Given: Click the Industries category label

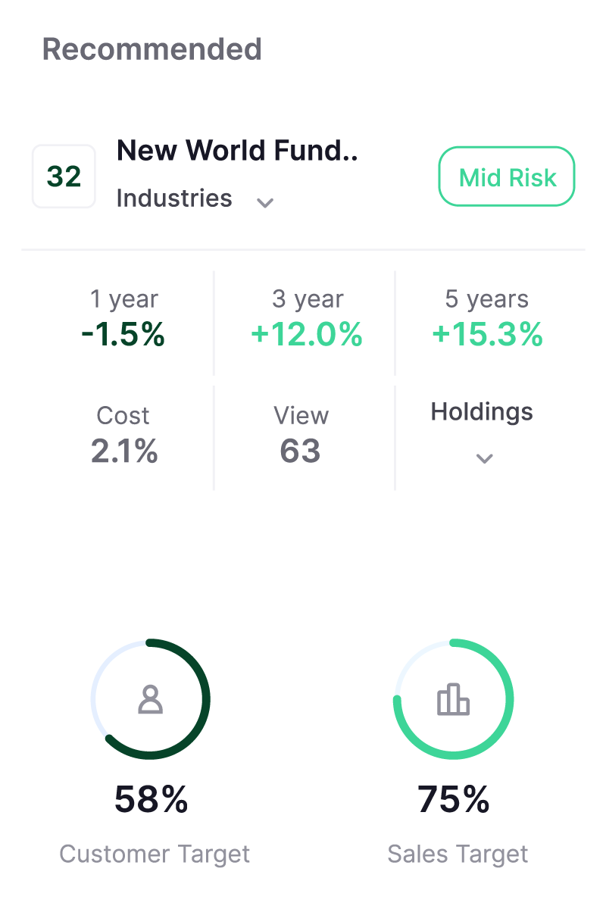Looking at the screenshot, I should (x=174, y=198).
